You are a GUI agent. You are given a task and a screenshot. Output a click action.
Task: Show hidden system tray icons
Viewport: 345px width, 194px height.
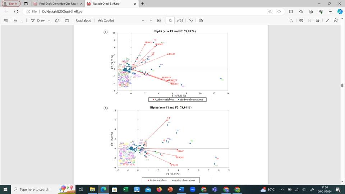pyautogui.click(x=282, y=189)
